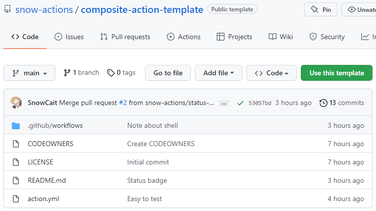The height and width of the screenshot is (211, 376).
Task: Open the Initial commit message link
Action: point(148,162)
